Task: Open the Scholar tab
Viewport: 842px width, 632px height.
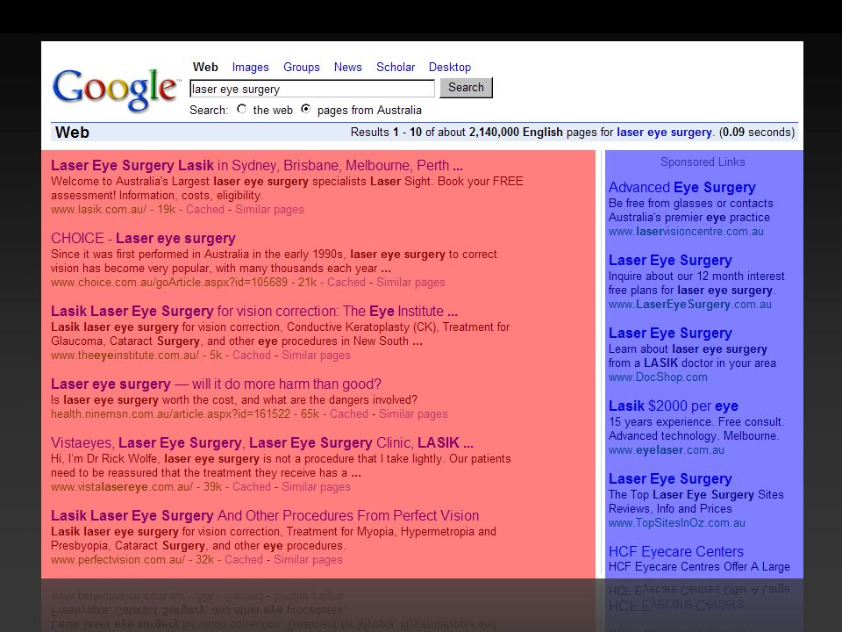Action: (396, 68)
